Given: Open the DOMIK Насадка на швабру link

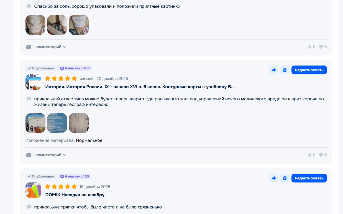Looking at the screenshot, I should pyautogui.click(x=75, y=195).
